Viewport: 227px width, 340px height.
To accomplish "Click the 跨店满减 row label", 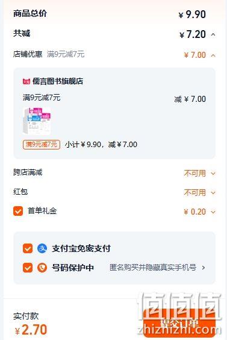I will [28, 172].
